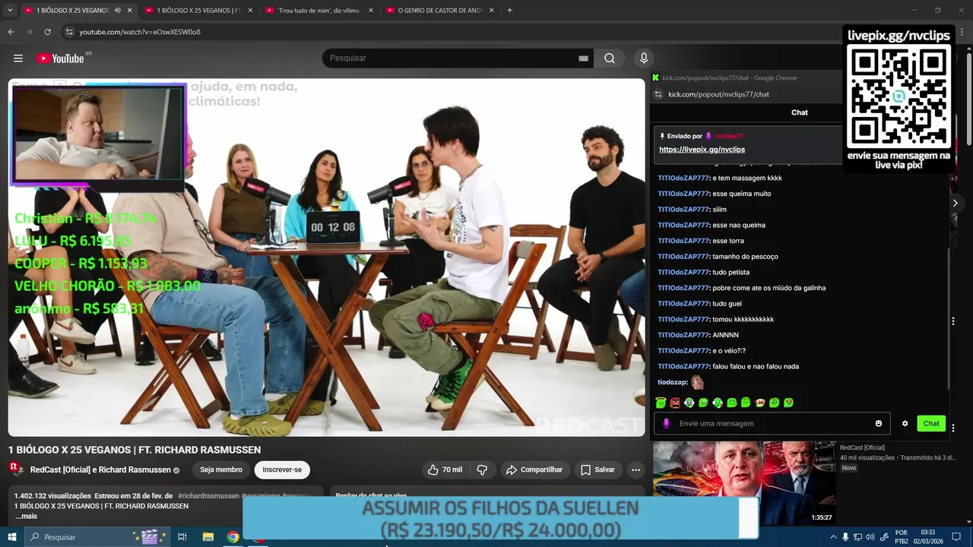Open network icon in system tray

857,537
